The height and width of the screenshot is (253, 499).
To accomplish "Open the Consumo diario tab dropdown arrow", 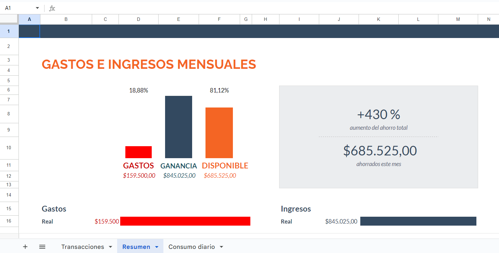I will pyautogui.click(x=221, y=246).
